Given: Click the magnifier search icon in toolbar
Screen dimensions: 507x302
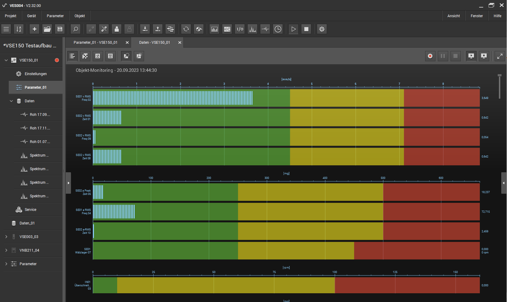Looking at the screenshot, I should (x=75, y=29).
